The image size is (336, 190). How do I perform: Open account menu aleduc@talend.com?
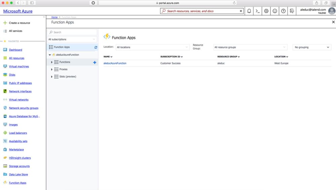313,11
